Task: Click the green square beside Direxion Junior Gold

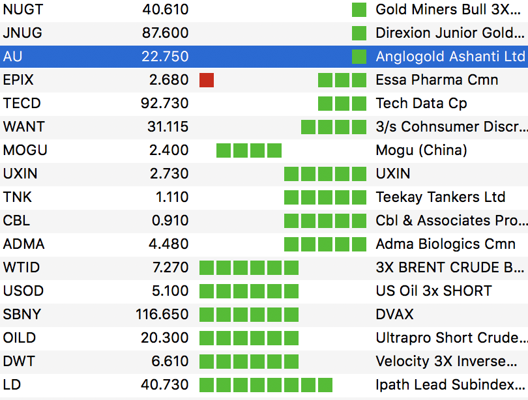Action: [x=359, y=33]
